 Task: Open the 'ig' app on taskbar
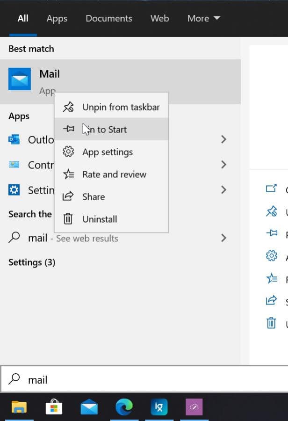coord(159,407)
